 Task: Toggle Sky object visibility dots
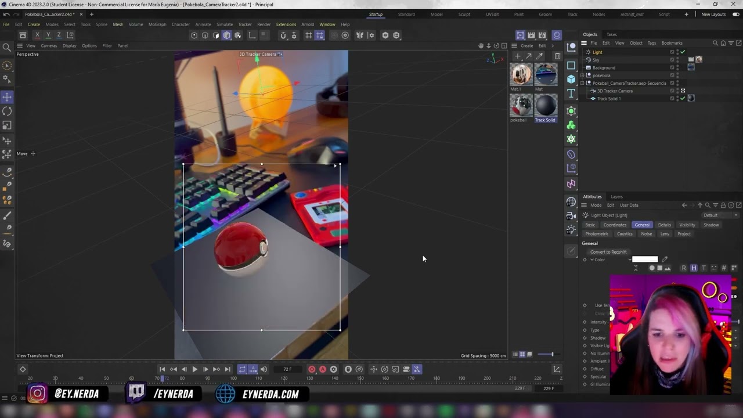click(677, 60)
